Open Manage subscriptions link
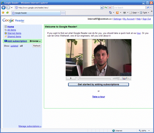 point(30,126)
